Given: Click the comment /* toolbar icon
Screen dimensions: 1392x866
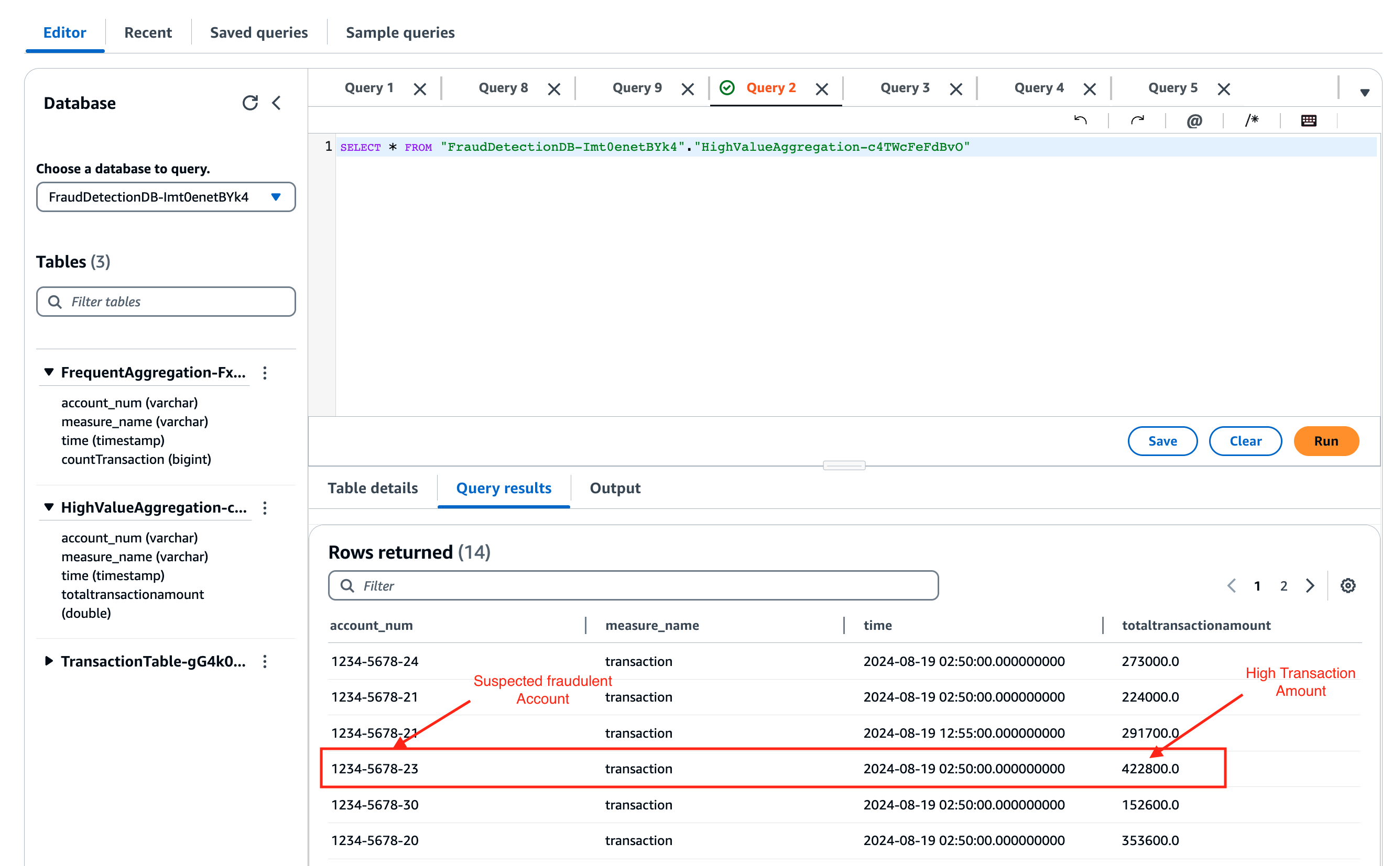Looking at the screenshot, I should click(x=1252, y=120).
